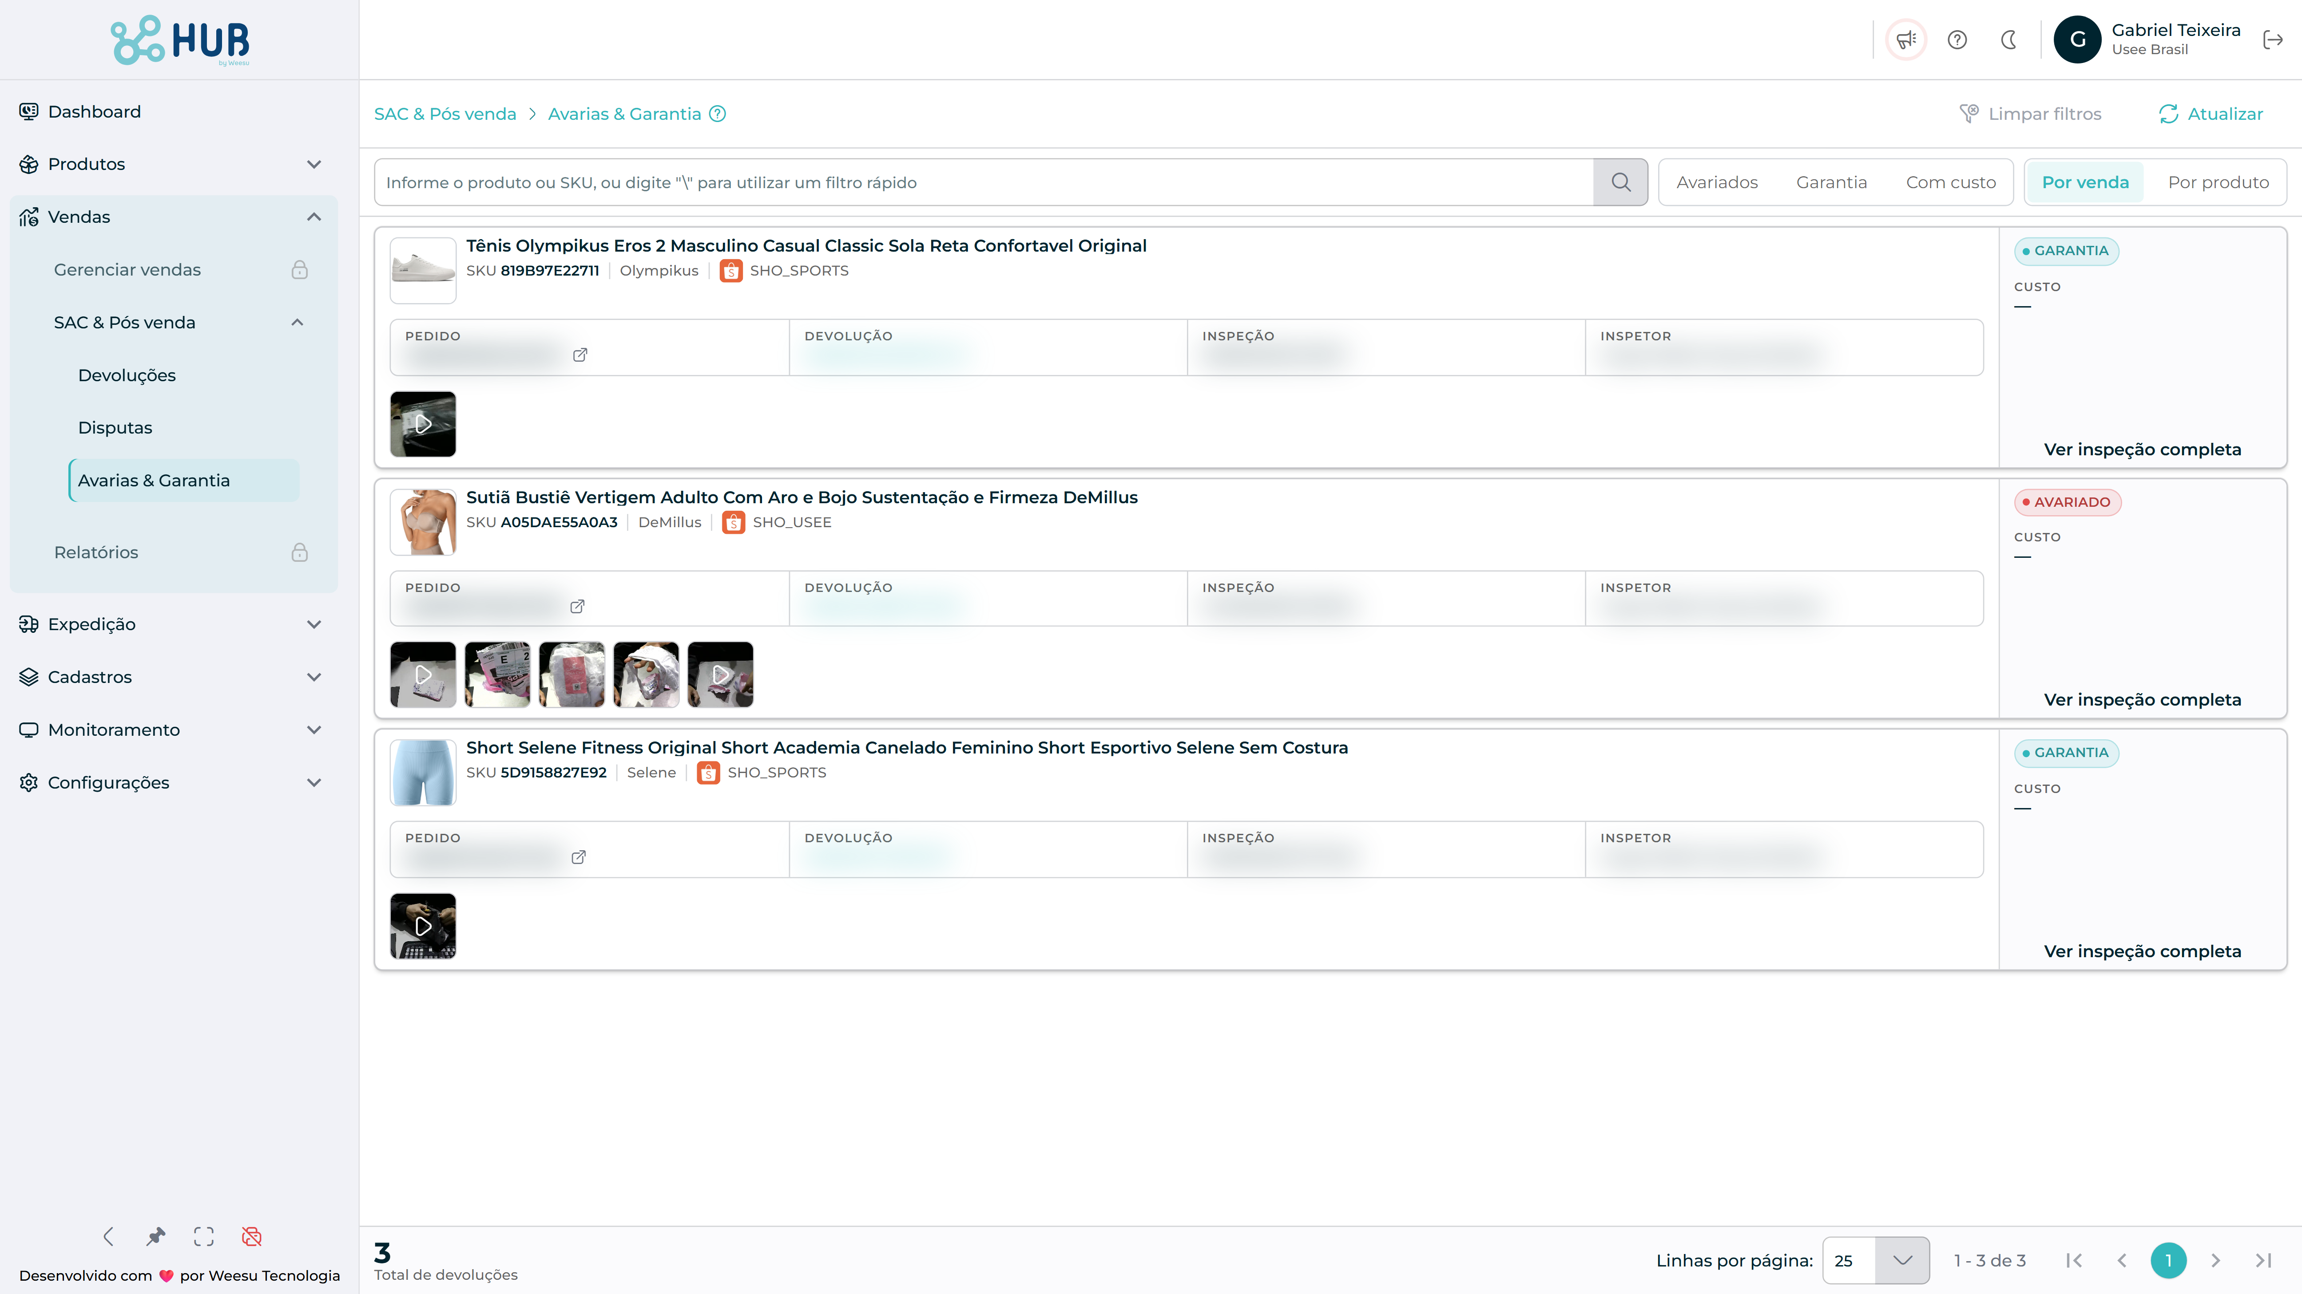The width and height of the screenshot is (2302, 1294).
Task: Open external link icon in Sutiã Bustiê pedido
Action: [x=577, y=606]
